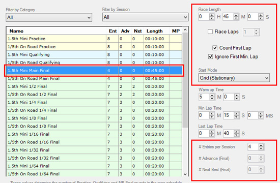Image resolution: width=280 pixels, height=183 pixels.
Task: Sort list by Ent column header
Action: (113, 31)
